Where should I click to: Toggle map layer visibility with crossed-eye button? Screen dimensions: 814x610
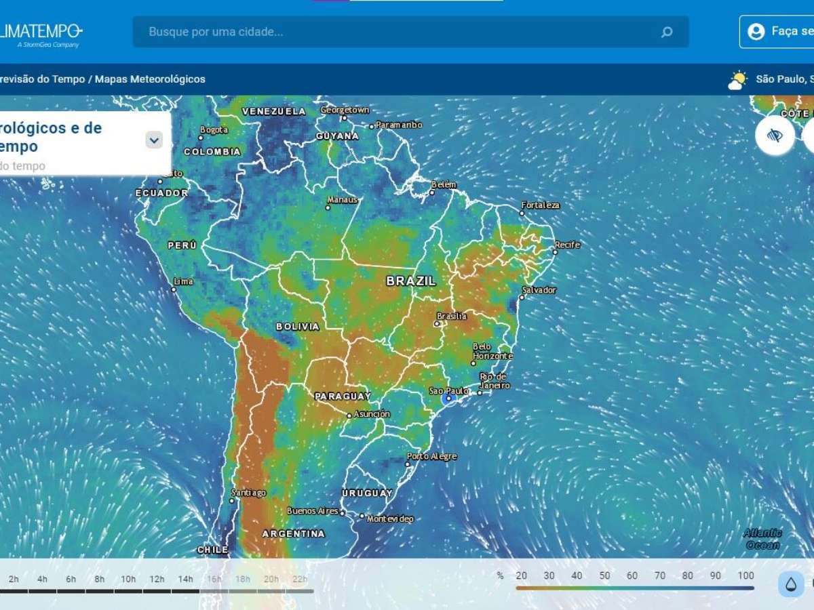pos(775,136)
